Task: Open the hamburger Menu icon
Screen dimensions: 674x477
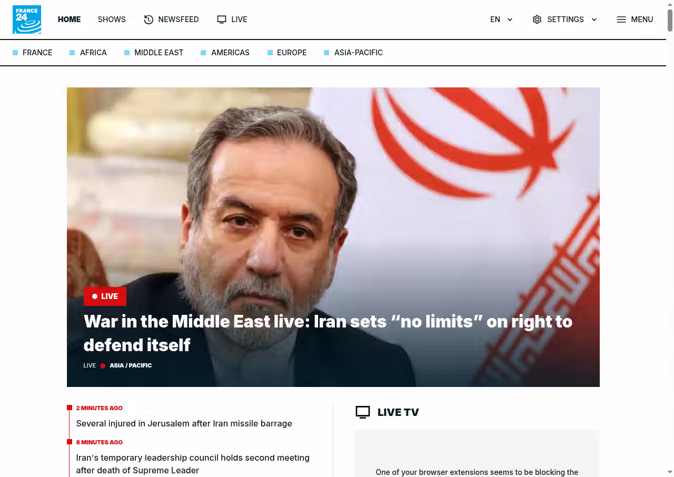Action: click(x=621, y=19)
